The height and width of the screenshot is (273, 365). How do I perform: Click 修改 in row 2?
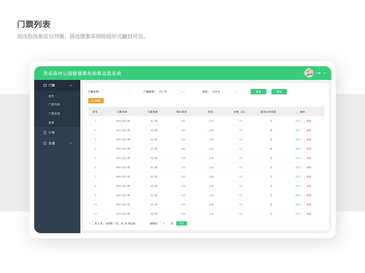tap(298, 130)
